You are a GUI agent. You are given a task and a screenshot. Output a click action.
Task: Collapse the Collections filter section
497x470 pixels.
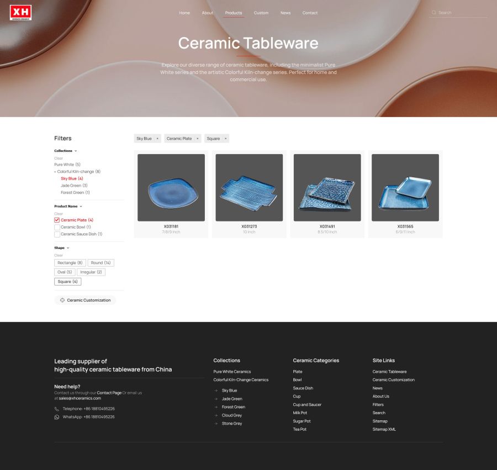76,151
